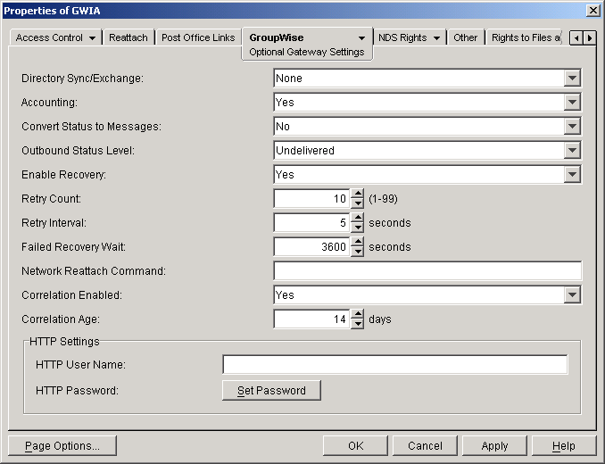Increase the Retry Interval seconds
The width and height of the screenshot is (605, 464).
pyautogui.click(x=358, y=218)
